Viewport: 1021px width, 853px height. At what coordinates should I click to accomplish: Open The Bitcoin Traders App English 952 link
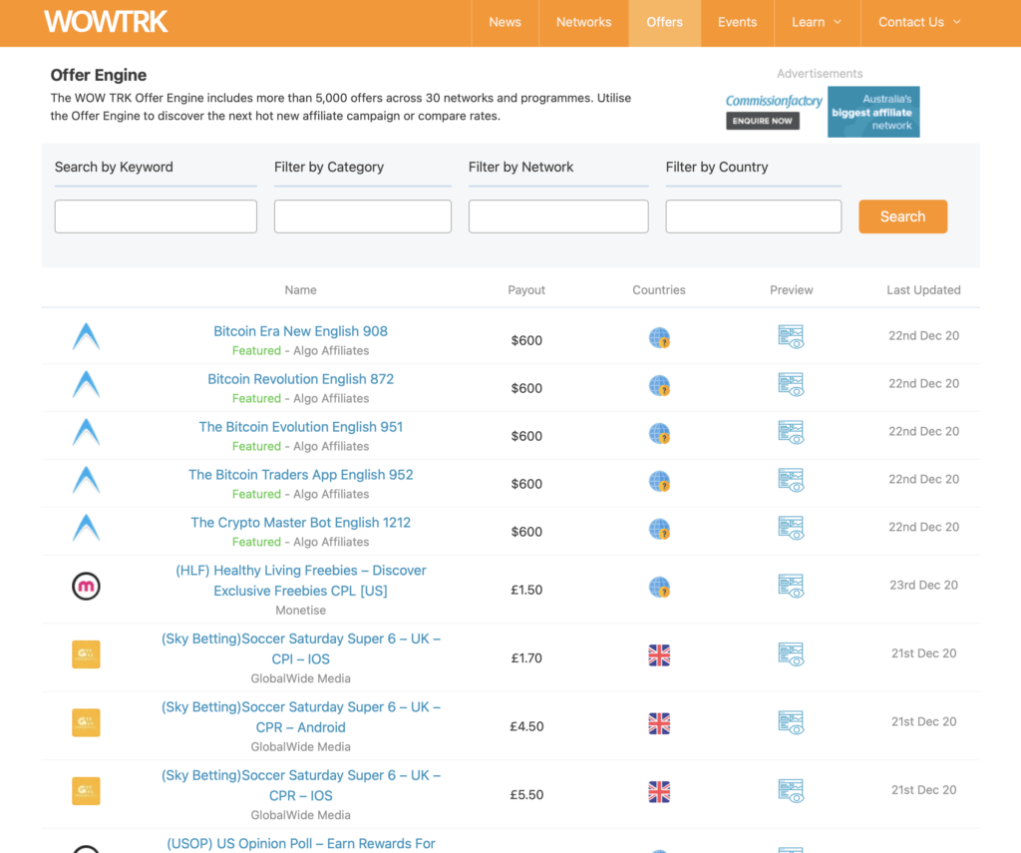click(x=300, y=475)
